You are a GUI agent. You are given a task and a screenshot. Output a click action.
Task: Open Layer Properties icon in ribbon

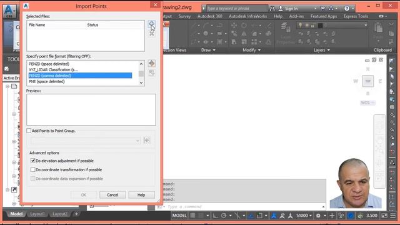[x=286, y=27]
